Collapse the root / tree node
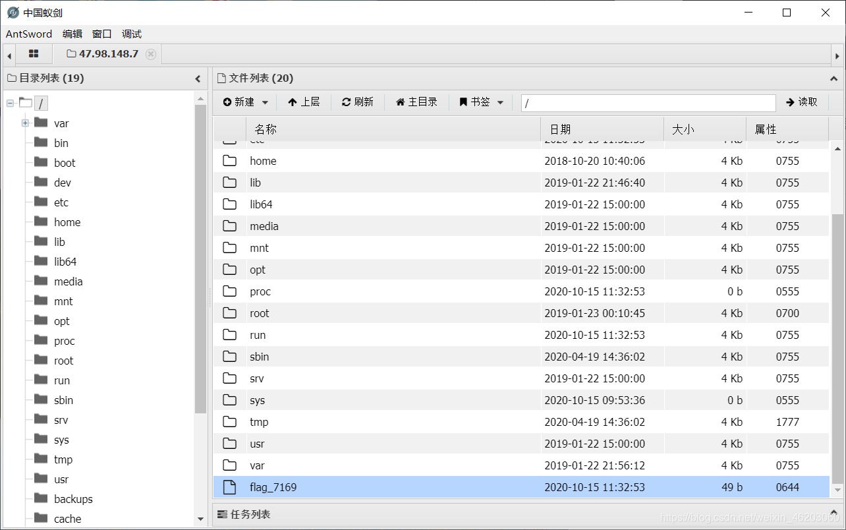The width and height of the screenshot is (846, 530). (10, 103)
